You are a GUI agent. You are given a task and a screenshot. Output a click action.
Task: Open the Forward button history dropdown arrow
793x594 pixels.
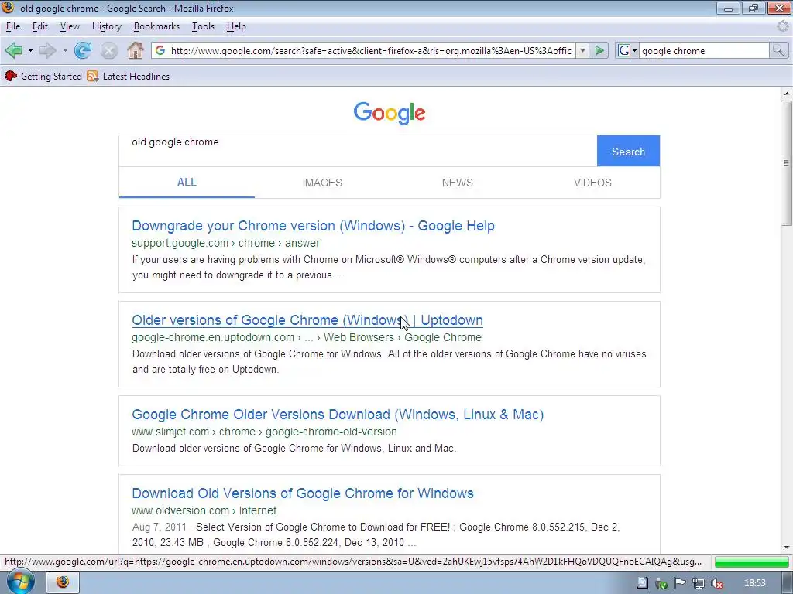point(65,51)
